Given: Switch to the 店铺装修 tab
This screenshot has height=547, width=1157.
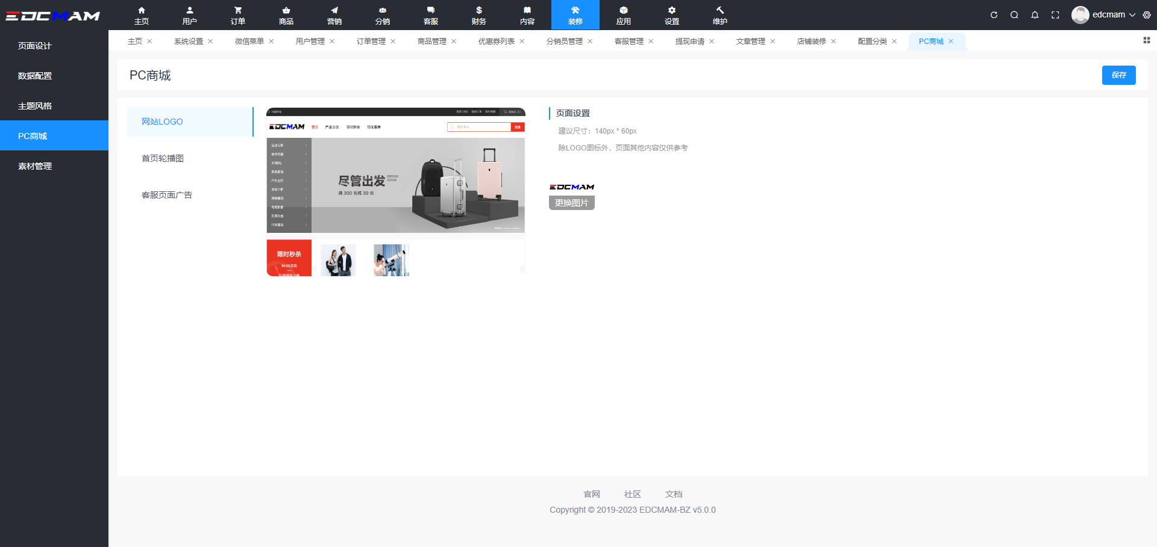Looking at the screenshot, I should (811, 42).
